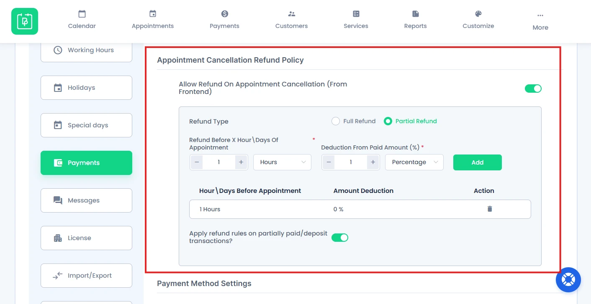Open the Reports document icon

click(416, 14)
